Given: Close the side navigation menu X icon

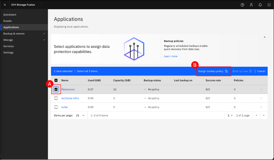Looking at the screenshot, I should click(5, 5).
